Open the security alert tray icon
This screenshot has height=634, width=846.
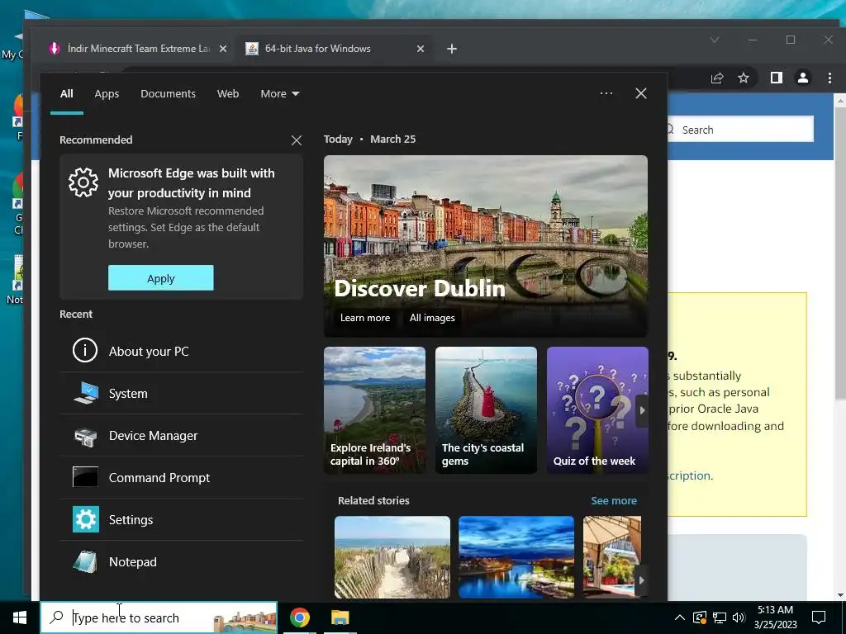[x=700, y=617]
